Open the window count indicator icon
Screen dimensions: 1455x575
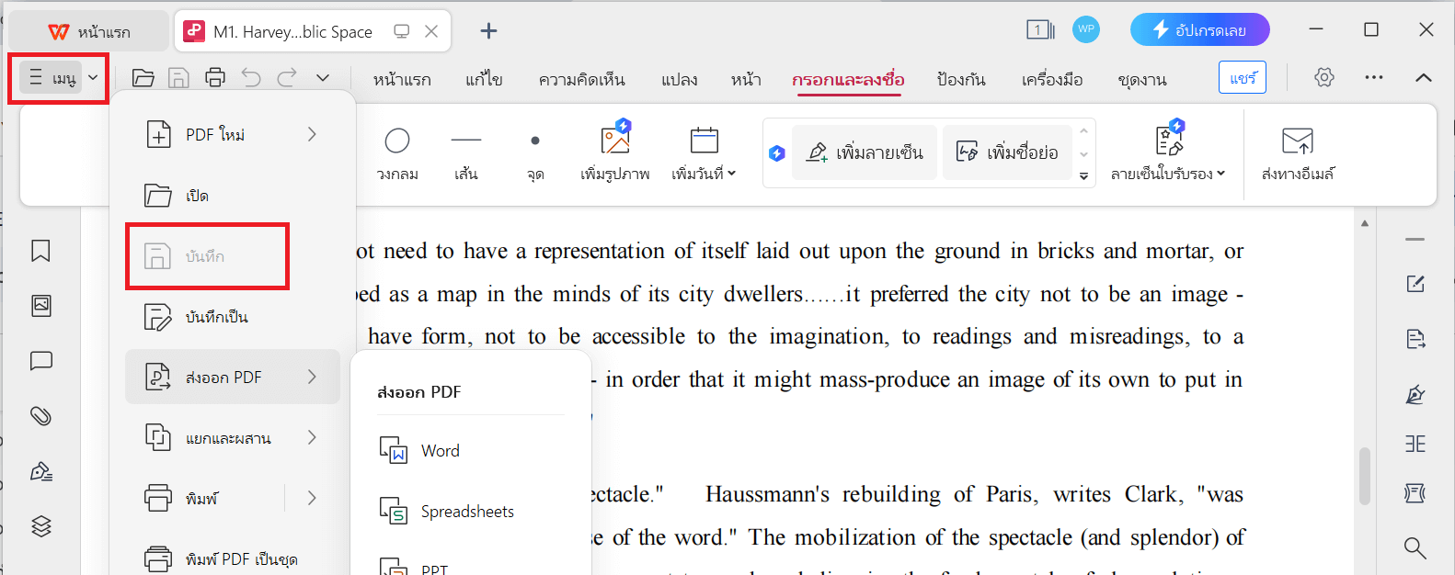[x=1040, y=29]
